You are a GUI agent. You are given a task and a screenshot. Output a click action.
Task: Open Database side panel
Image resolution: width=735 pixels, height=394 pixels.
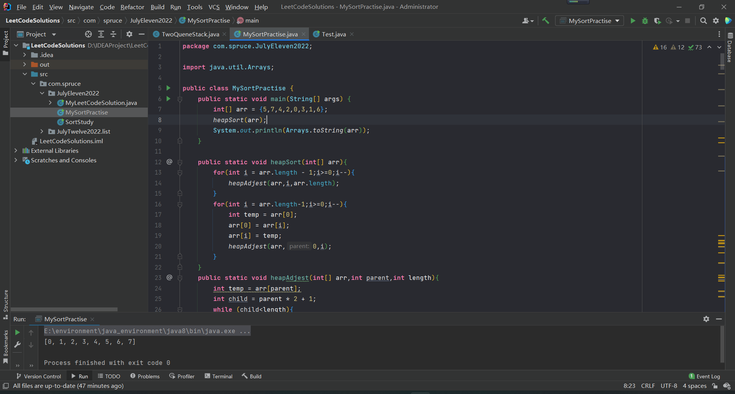tap(730, 47)
